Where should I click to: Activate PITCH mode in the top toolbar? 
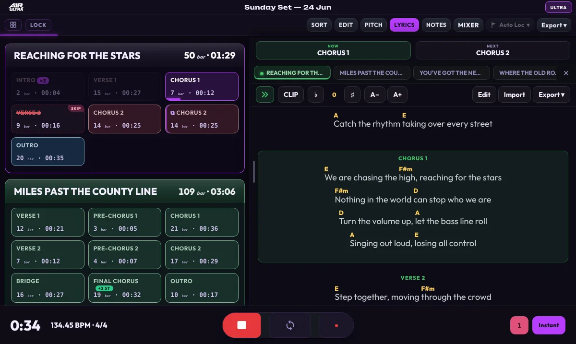pos(373,25)
